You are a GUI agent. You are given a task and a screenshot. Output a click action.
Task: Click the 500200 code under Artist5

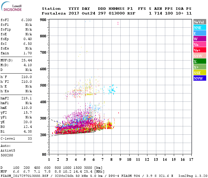[x=7, y=155]
